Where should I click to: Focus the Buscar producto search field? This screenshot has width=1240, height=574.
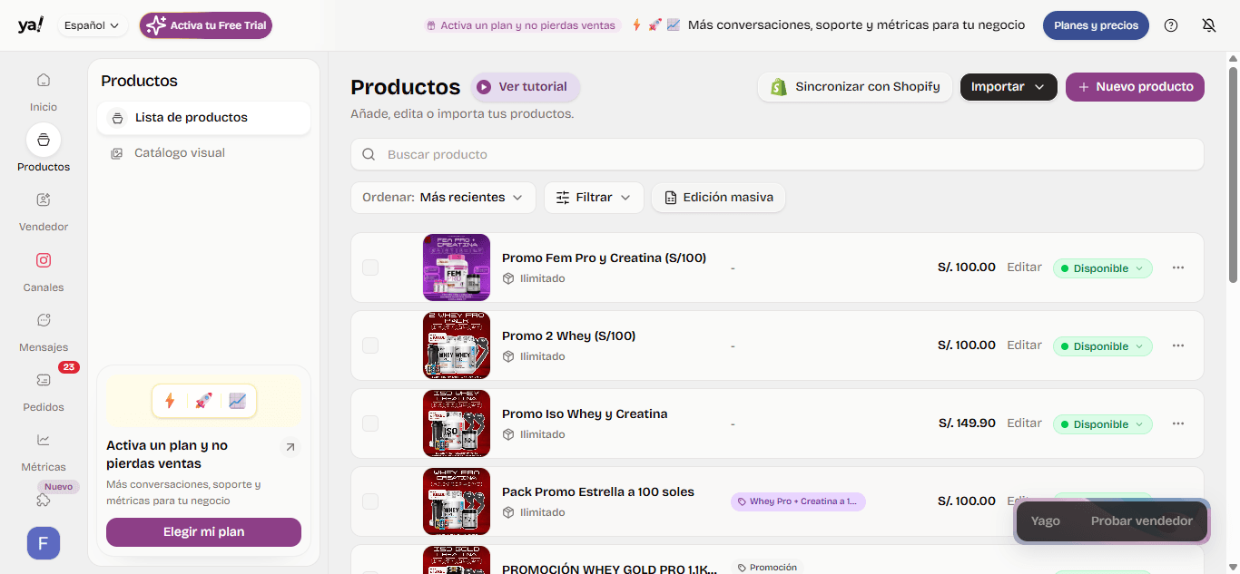[777, 154]
